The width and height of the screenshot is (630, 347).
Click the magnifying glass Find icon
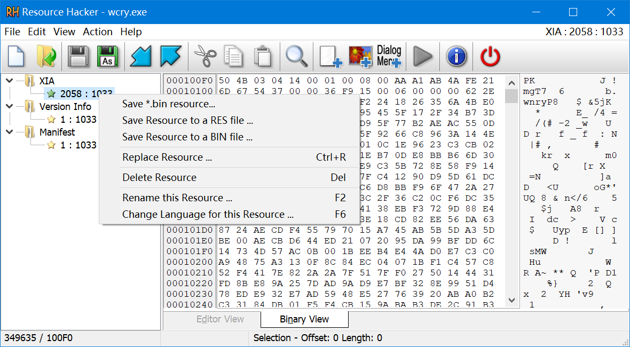coord(296,56)
